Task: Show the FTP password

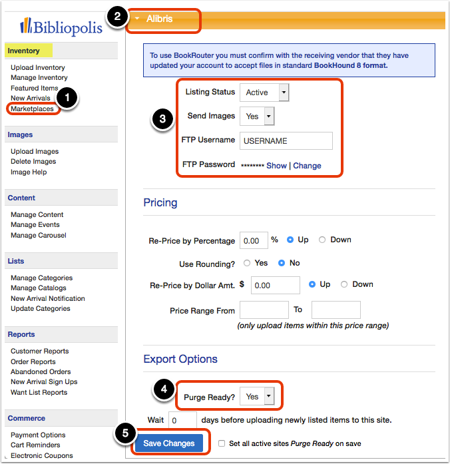Action: point(276,165)
